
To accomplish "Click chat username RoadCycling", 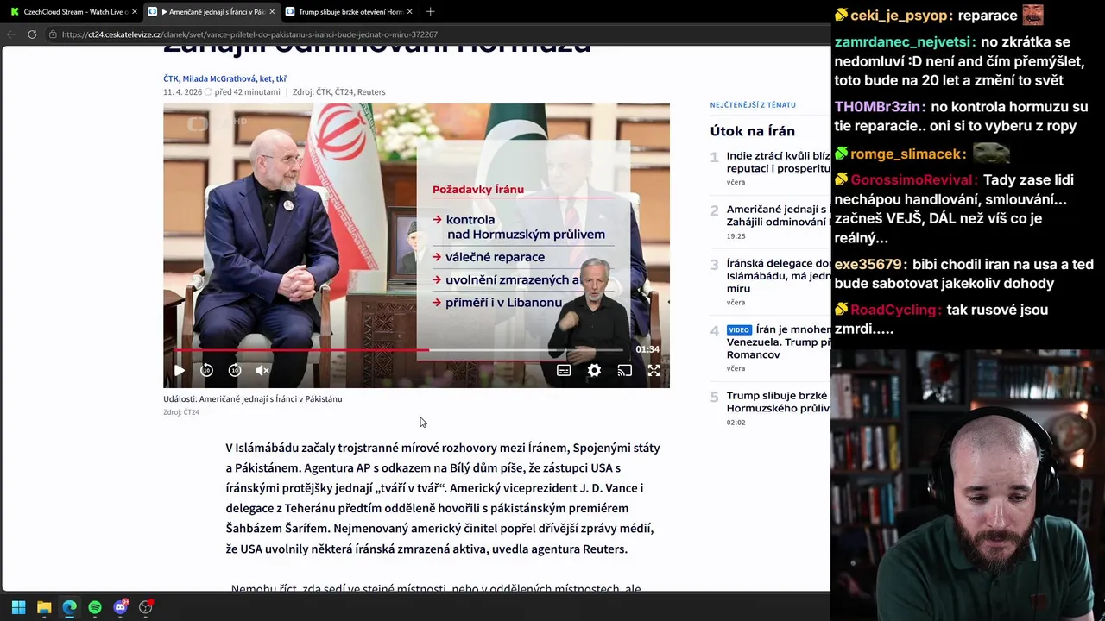I will click(894, 310).
